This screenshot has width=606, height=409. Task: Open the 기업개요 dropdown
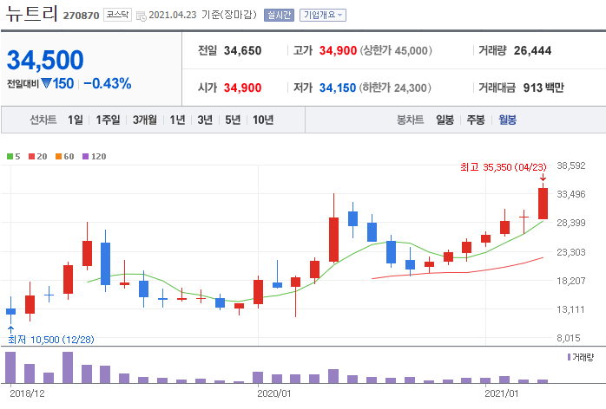click(x=322, y=15)
